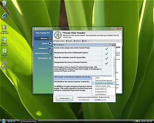The height and width of the screenshot is (123, 154).
Task: Choose Invert All Actions
Action: [x=103, y=94]
